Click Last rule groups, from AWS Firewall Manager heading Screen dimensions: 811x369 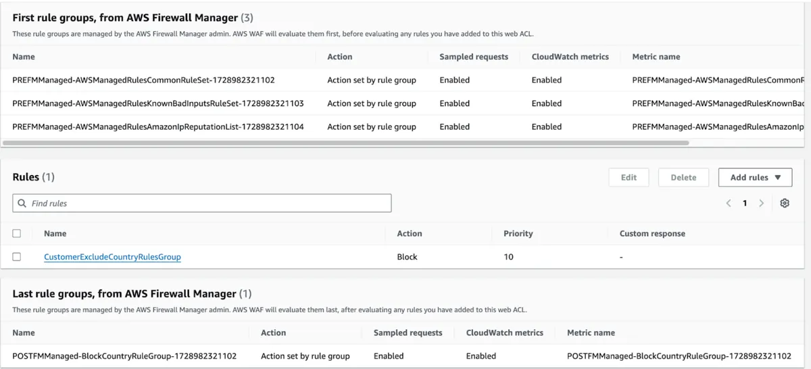point(132,294)
